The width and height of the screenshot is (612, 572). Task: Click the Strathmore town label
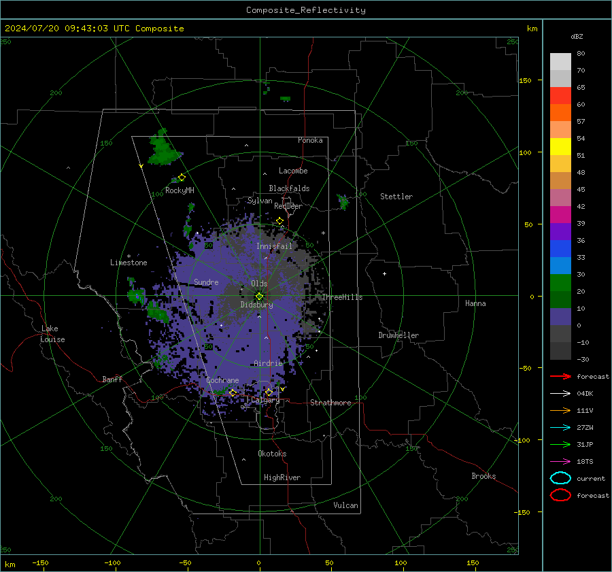(x=330, y=403)
